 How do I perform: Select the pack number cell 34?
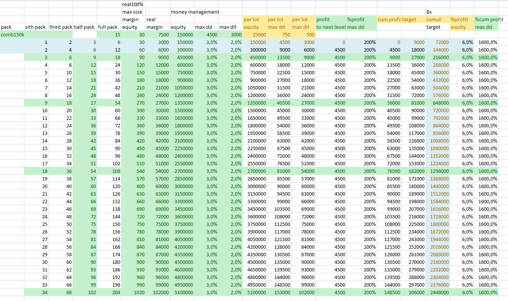36,292
